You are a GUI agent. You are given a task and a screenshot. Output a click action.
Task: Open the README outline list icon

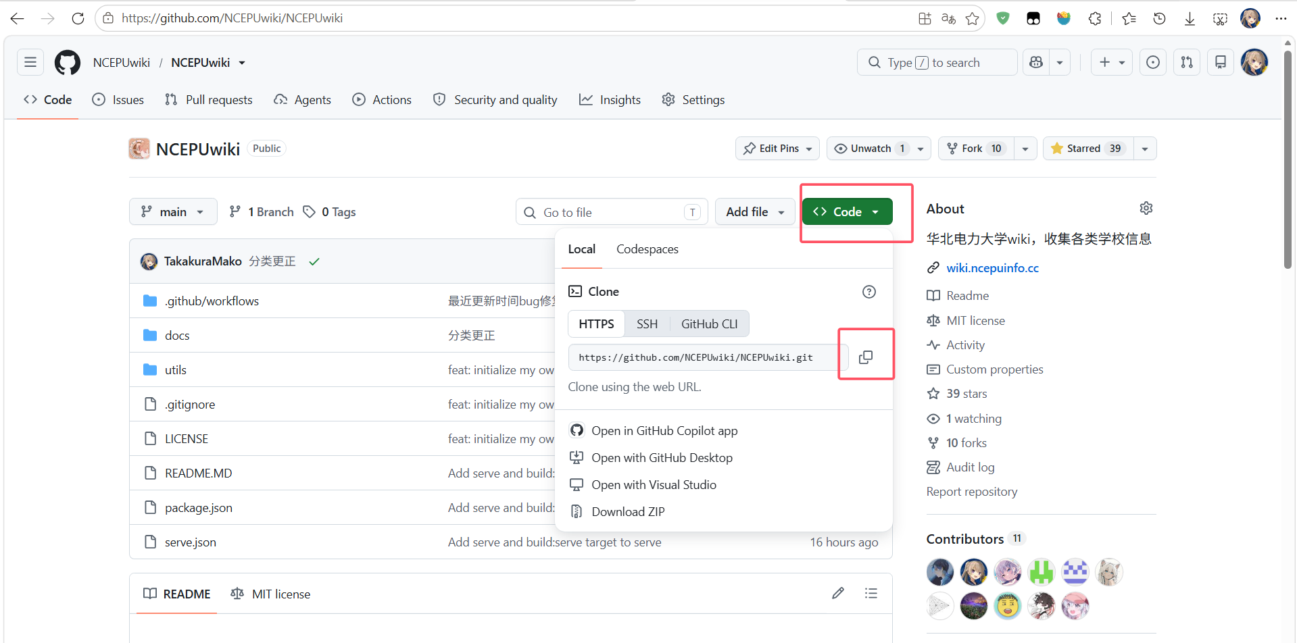pos(871,593)
